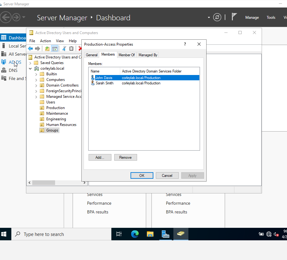Select the Members tab

108,54
